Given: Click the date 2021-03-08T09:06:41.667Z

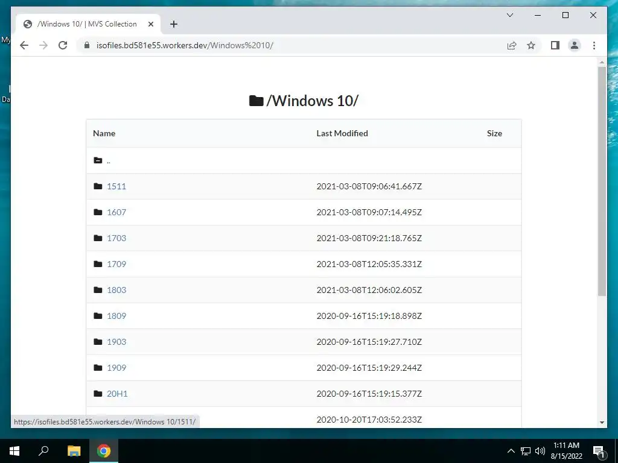Looking at the screenshot, I should tap(369, 186).
